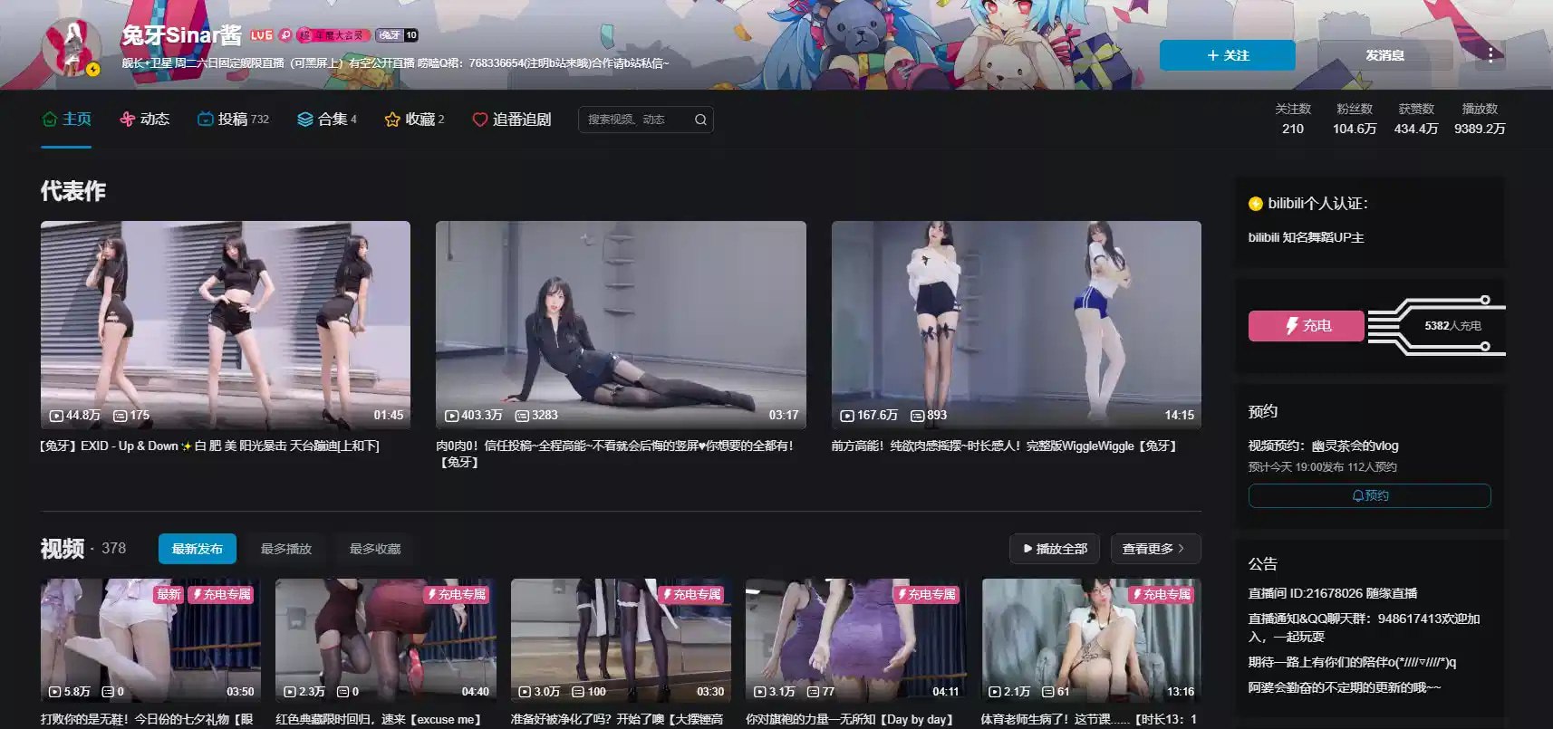Screen dimensions: 1553x729
Task: Click the user avatar profile picture
Action: tap(72, 46)
